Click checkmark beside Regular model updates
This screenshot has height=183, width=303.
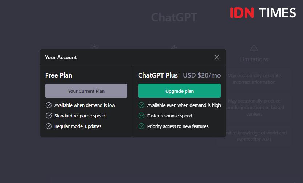49,126
